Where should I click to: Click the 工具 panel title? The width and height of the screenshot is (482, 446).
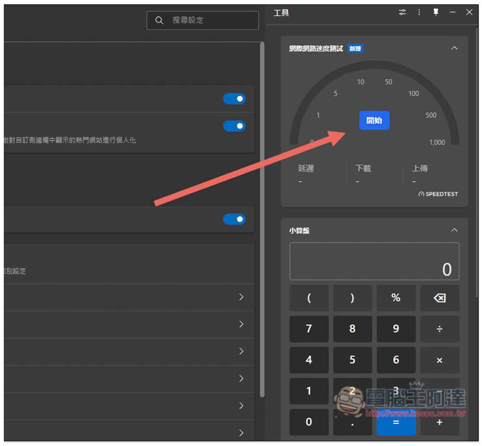(281, 13)
